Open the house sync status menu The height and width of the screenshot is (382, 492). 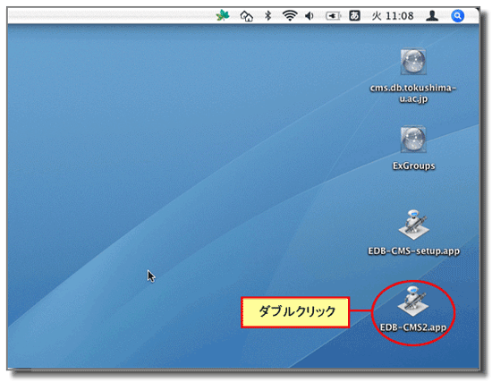[246, 16]
